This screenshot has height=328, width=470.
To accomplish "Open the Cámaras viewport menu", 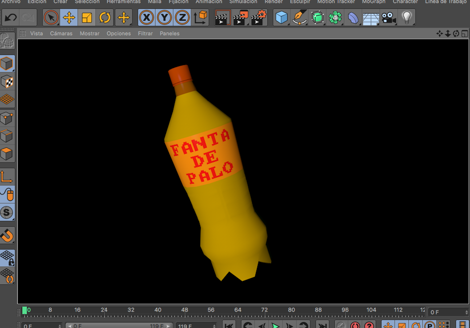I will [61, 34].
